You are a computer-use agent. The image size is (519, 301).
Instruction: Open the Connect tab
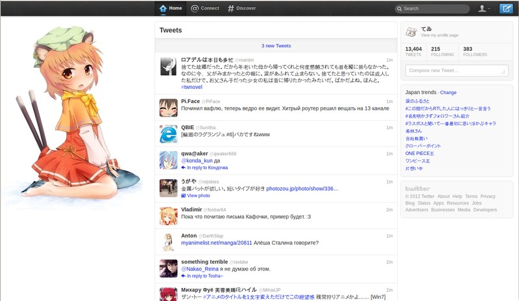click(x=205, y=8)
